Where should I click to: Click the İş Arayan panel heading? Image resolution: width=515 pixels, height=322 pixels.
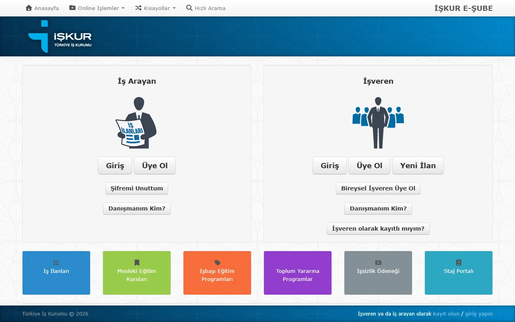point(137,81)
